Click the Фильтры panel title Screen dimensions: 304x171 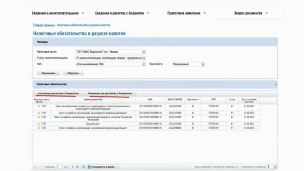[42, 42]
